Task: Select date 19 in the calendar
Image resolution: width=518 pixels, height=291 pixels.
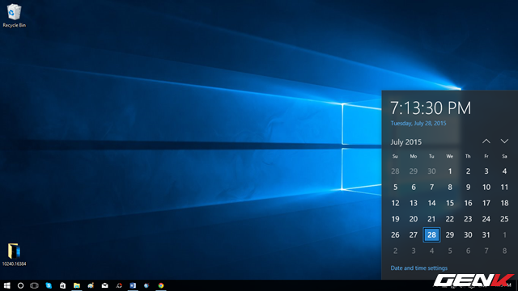Action: pos(395,219)
